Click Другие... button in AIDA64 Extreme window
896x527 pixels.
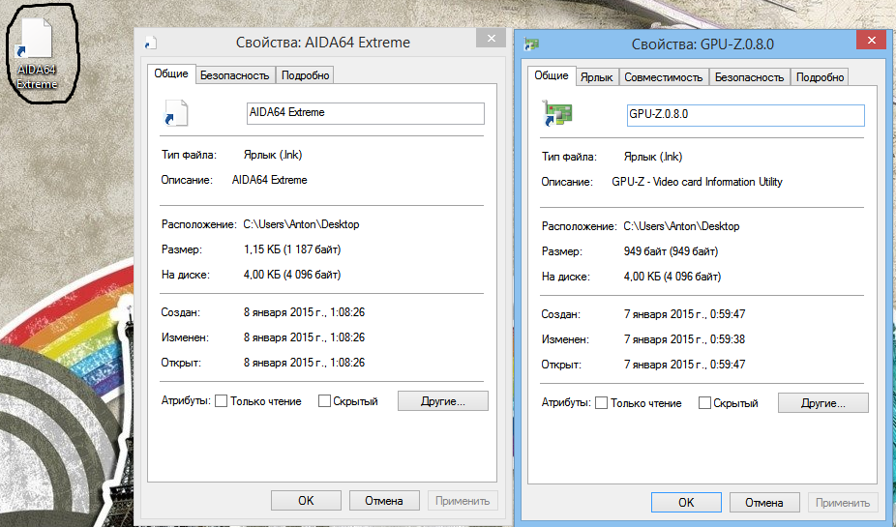pos(443,401)
